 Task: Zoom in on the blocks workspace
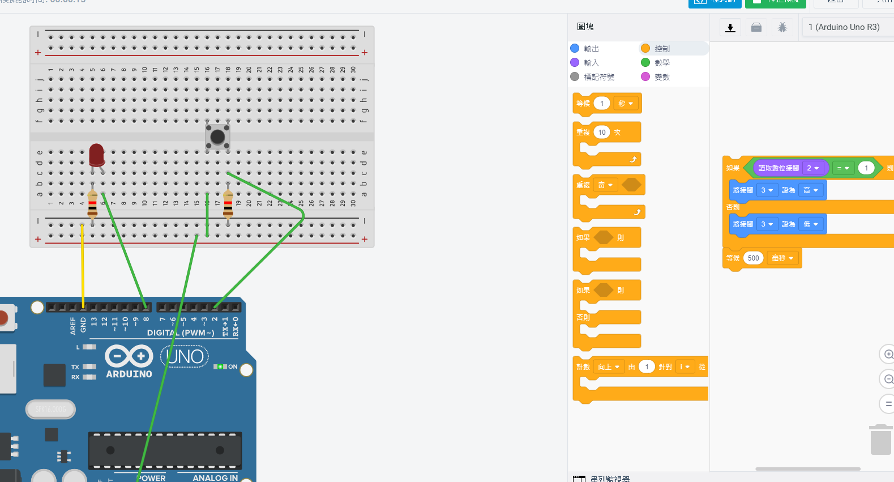click(x=887, y=355)
